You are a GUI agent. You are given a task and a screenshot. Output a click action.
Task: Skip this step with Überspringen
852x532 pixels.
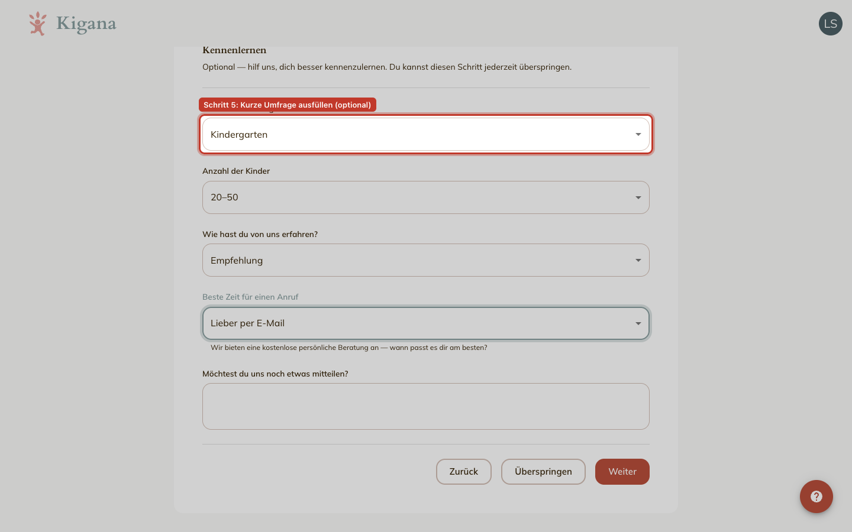coord(543,472)
